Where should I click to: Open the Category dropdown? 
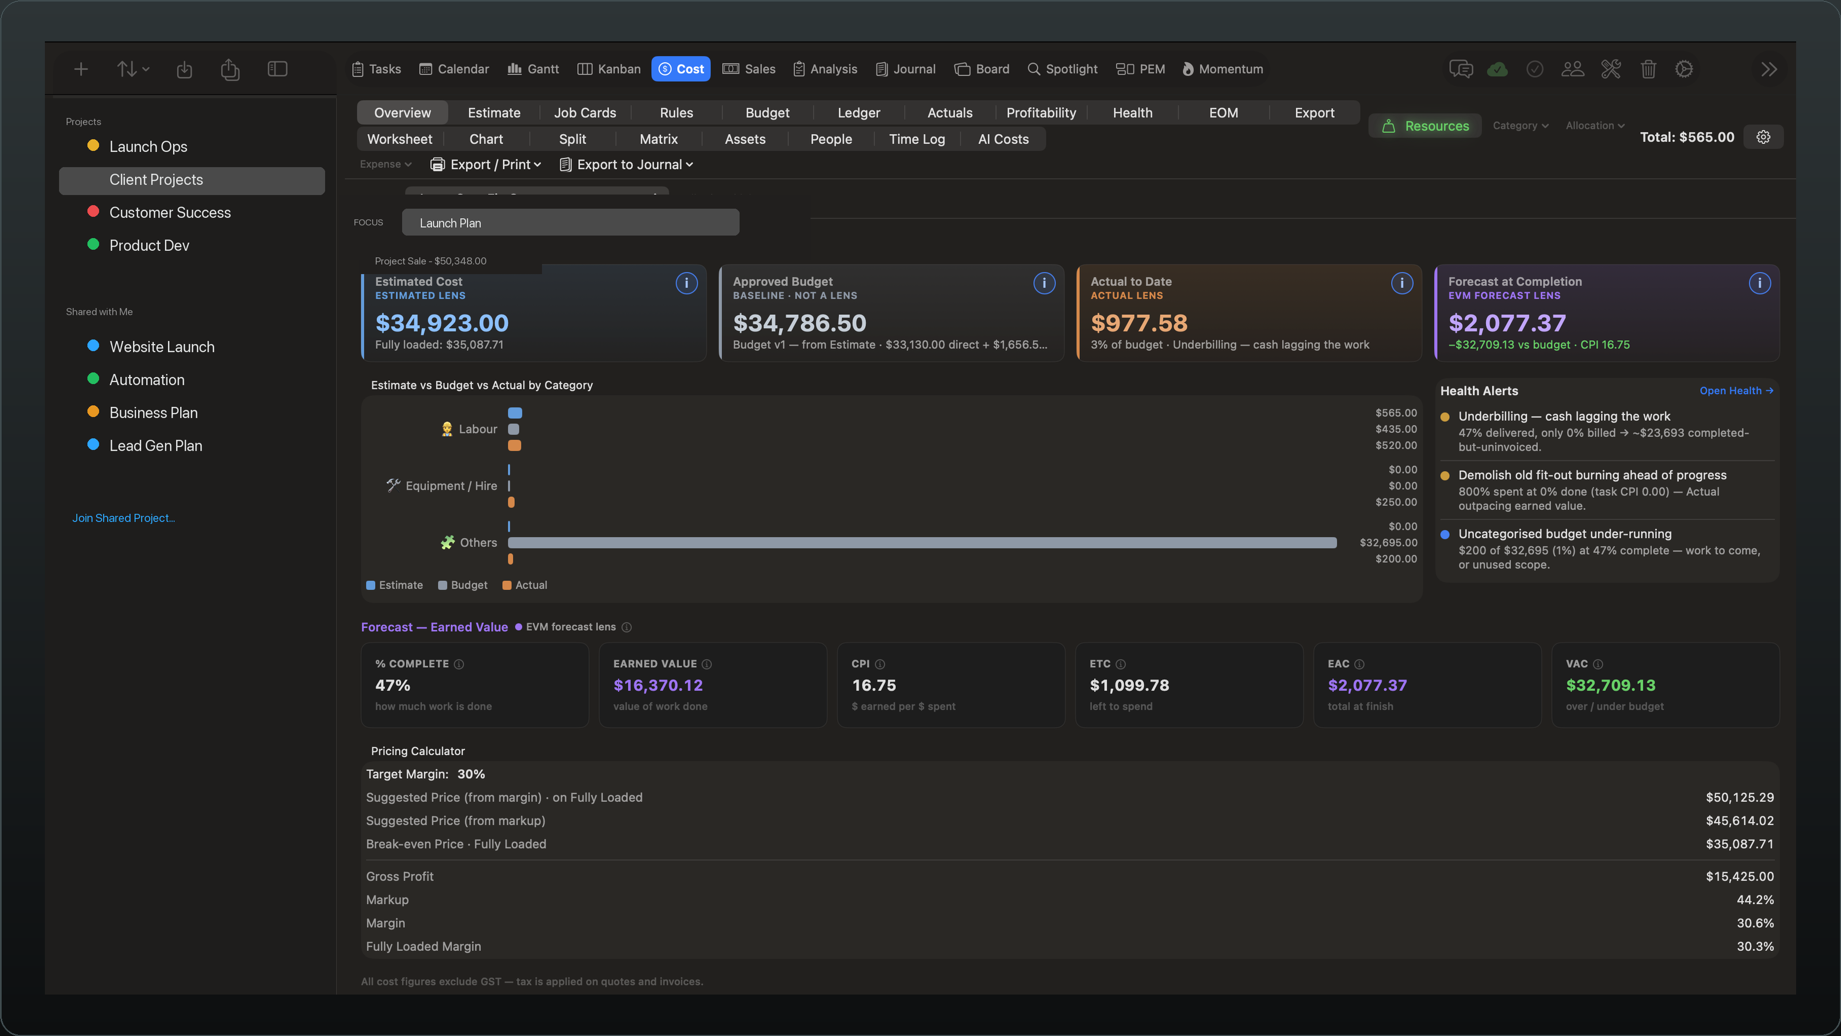(x=1521, y=126)
